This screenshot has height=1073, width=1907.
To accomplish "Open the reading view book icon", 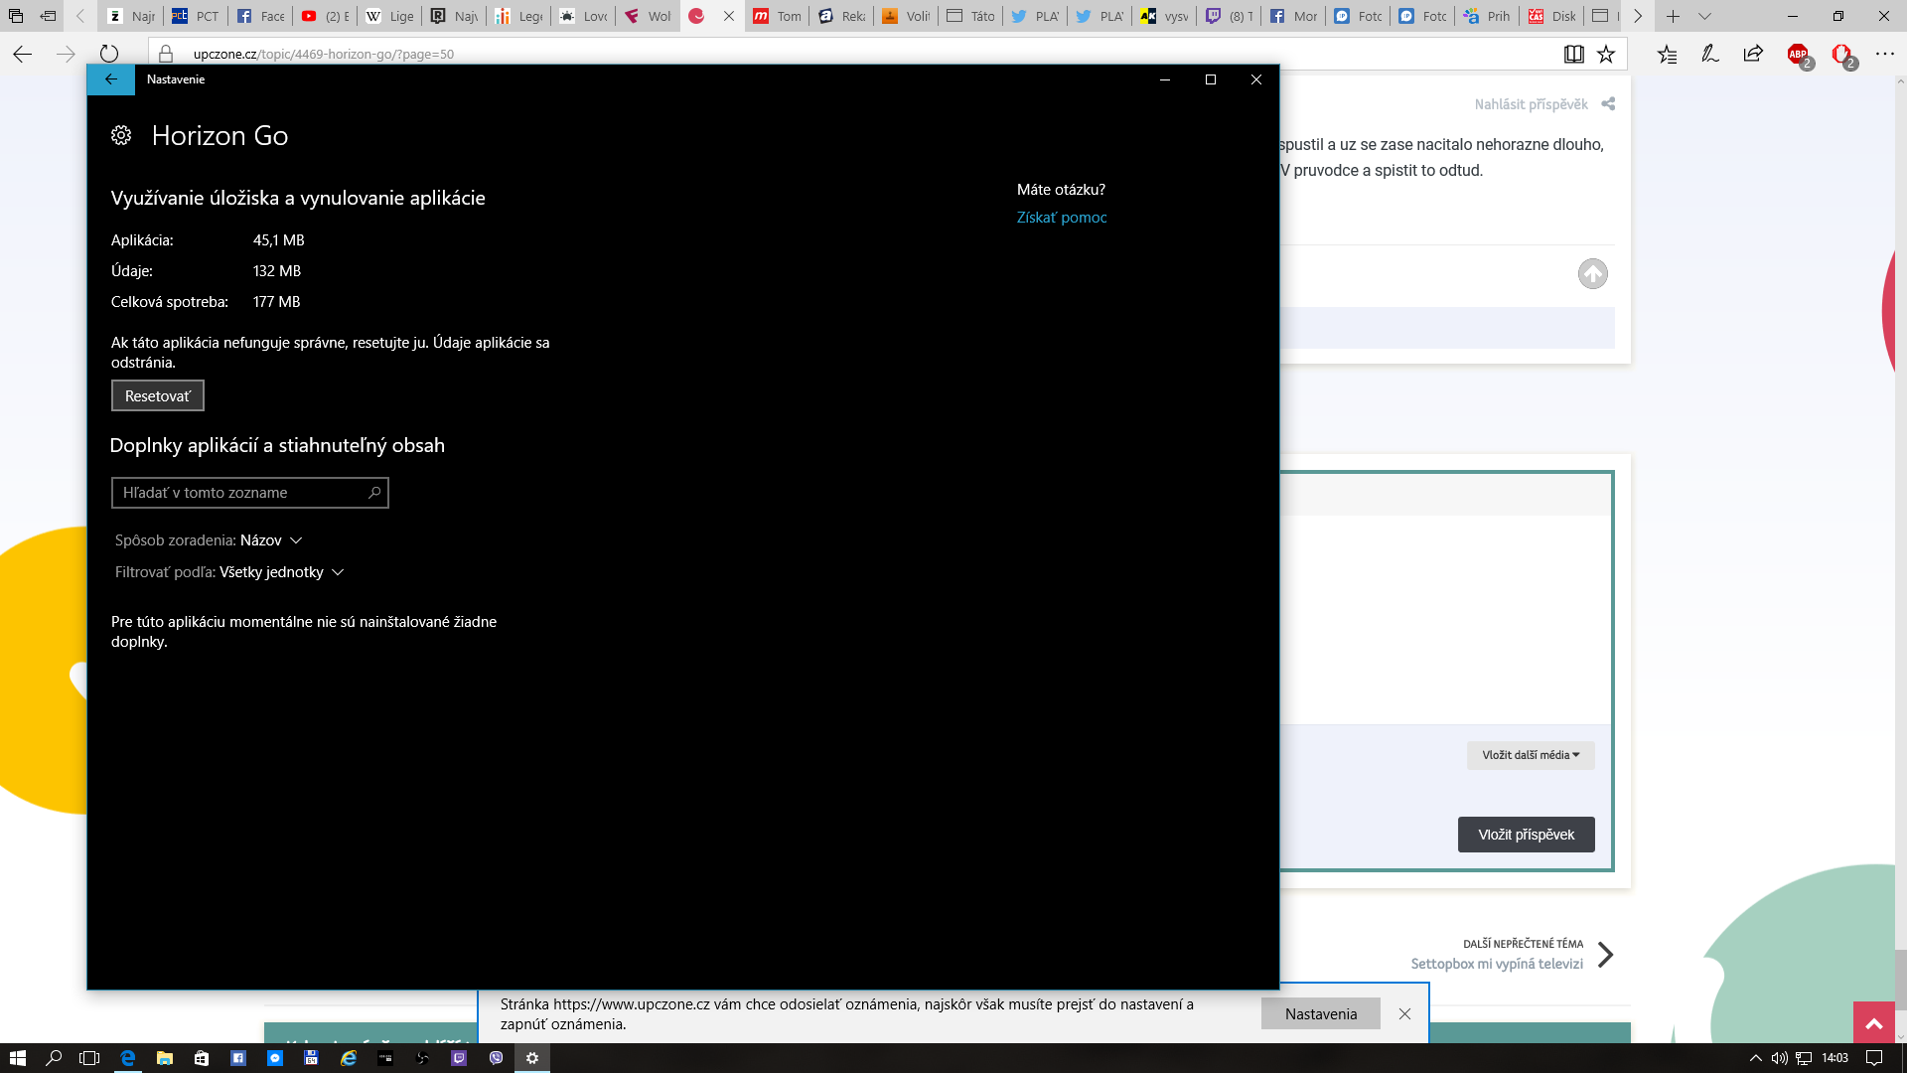I will coord(1574,54).
